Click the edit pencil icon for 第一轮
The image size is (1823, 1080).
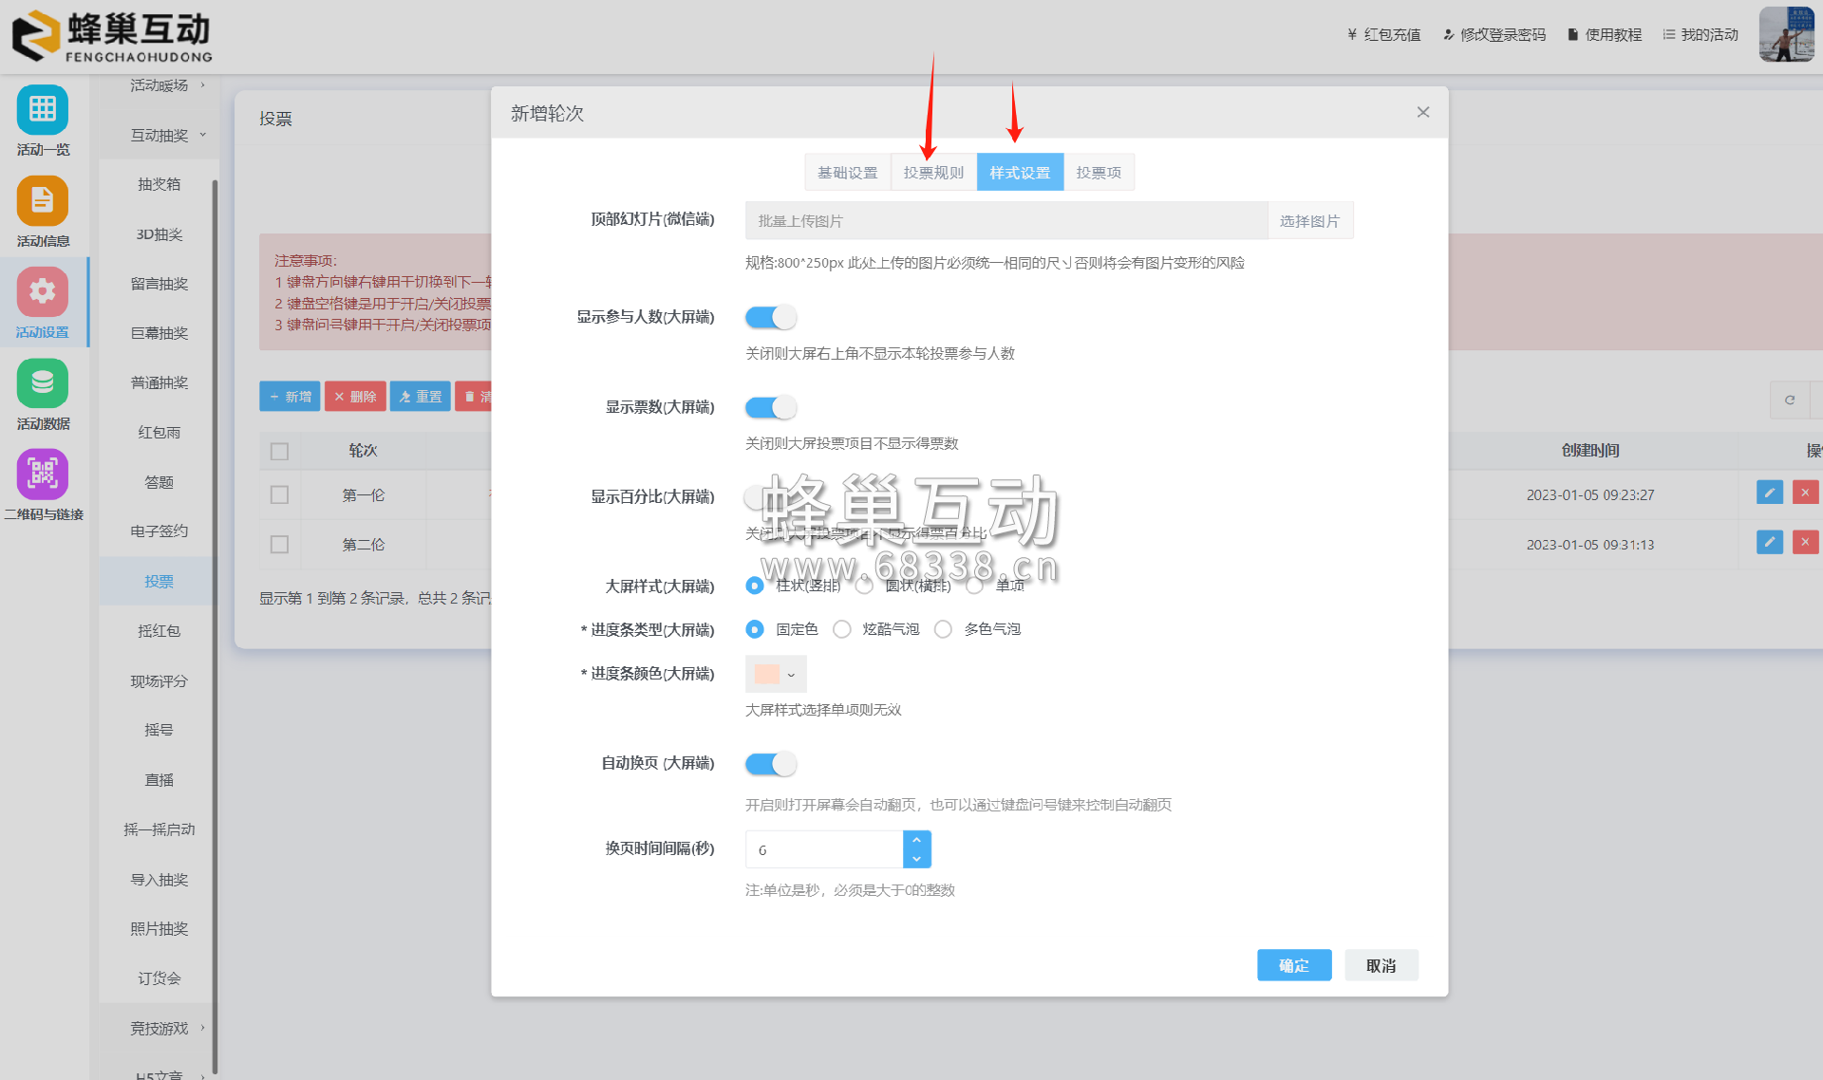point(1769,493)
